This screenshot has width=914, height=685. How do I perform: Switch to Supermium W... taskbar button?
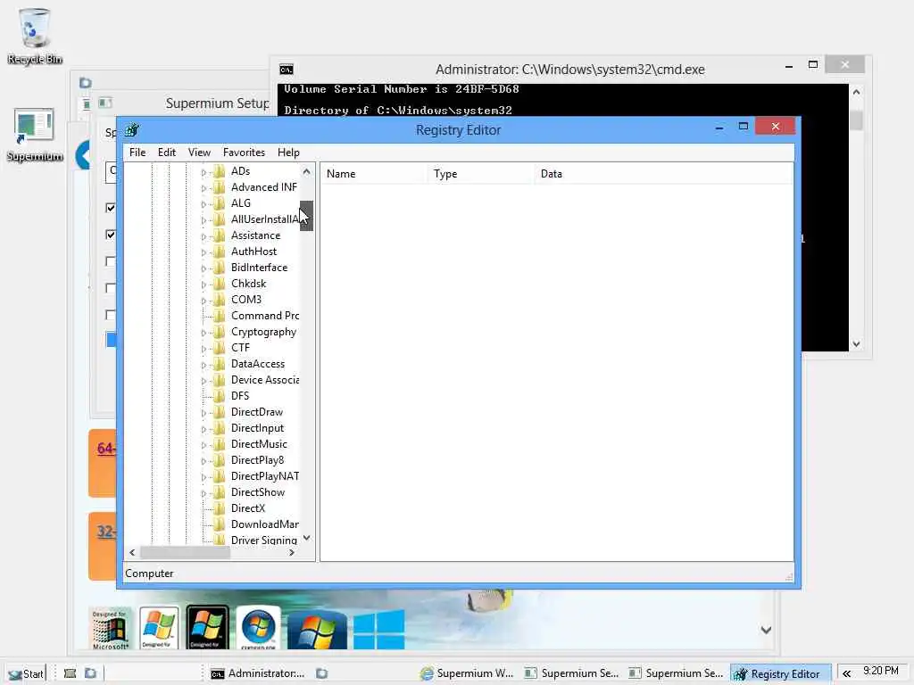tap(468, 673)
